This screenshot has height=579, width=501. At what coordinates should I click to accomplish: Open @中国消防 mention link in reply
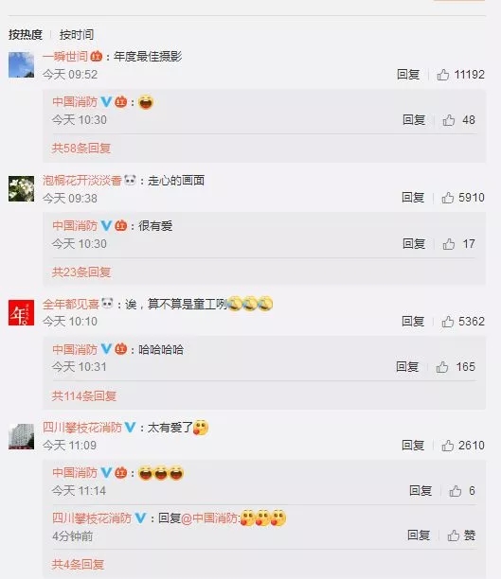pos(210,518)
